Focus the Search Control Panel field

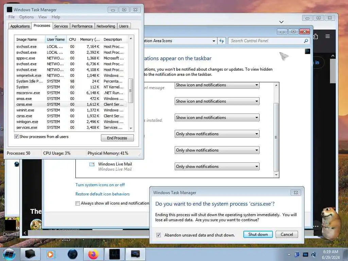click(266, 41)
